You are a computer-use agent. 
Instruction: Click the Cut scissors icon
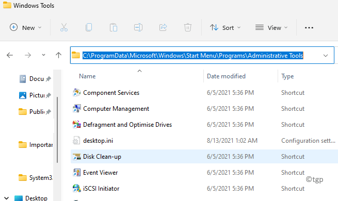(64, 27)
